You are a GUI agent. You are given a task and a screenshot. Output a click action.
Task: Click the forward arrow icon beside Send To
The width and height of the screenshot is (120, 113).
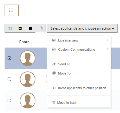tap(54, 64)
